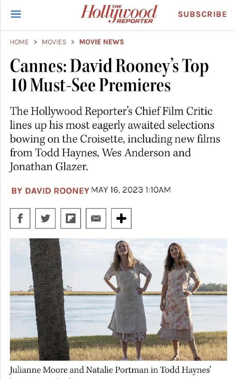Share article on Twitter
Viewport: 235px width, 379px height.
[45, 218]
